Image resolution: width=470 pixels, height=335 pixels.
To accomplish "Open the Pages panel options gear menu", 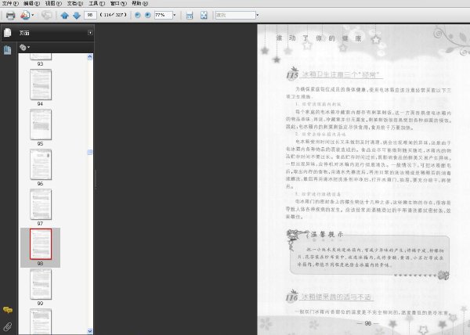I will [24, 47].
